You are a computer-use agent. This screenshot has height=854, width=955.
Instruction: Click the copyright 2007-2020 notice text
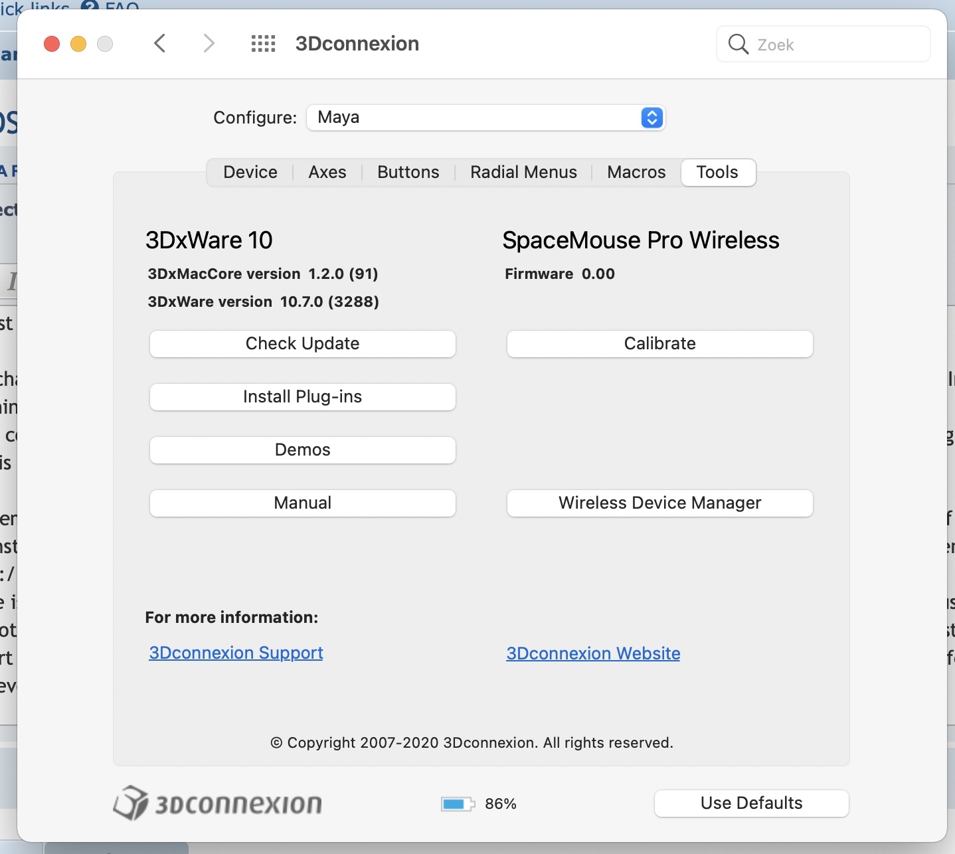pos(472,742)
